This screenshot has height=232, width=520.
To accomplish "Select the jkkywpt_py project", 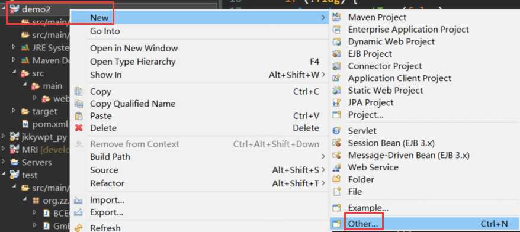I will [44, 137].
